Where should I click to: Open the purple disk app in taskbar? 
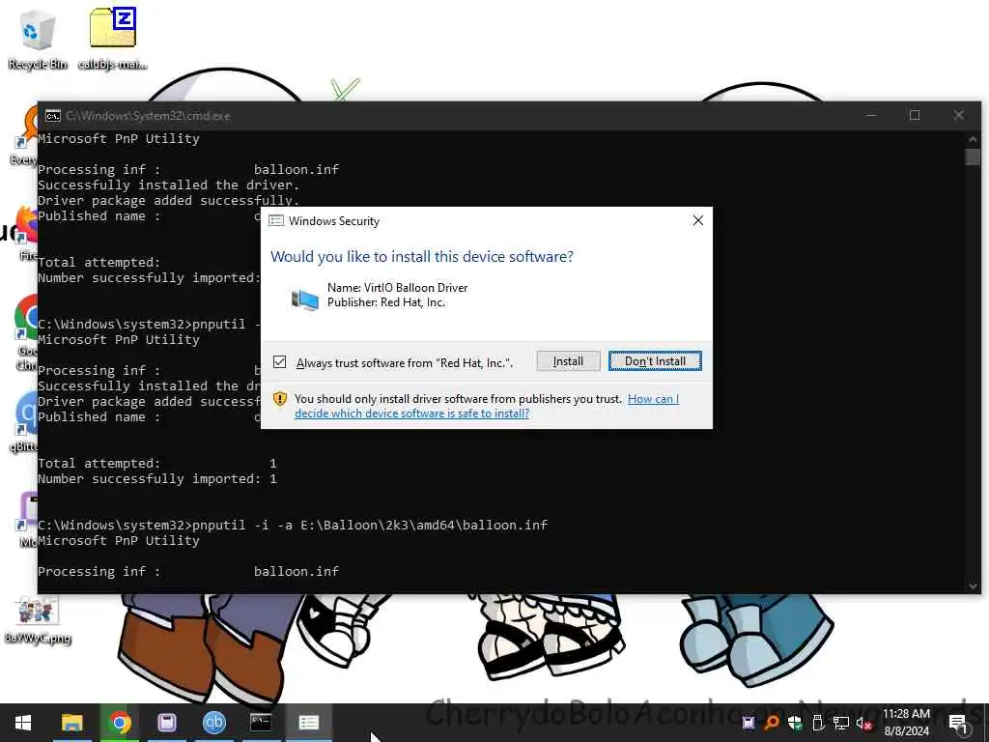pos(166,723)
